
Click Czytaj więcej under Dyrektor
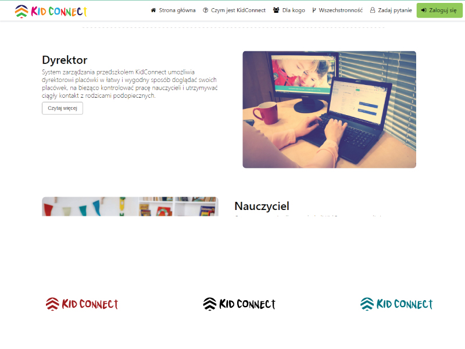pos(62,108)
